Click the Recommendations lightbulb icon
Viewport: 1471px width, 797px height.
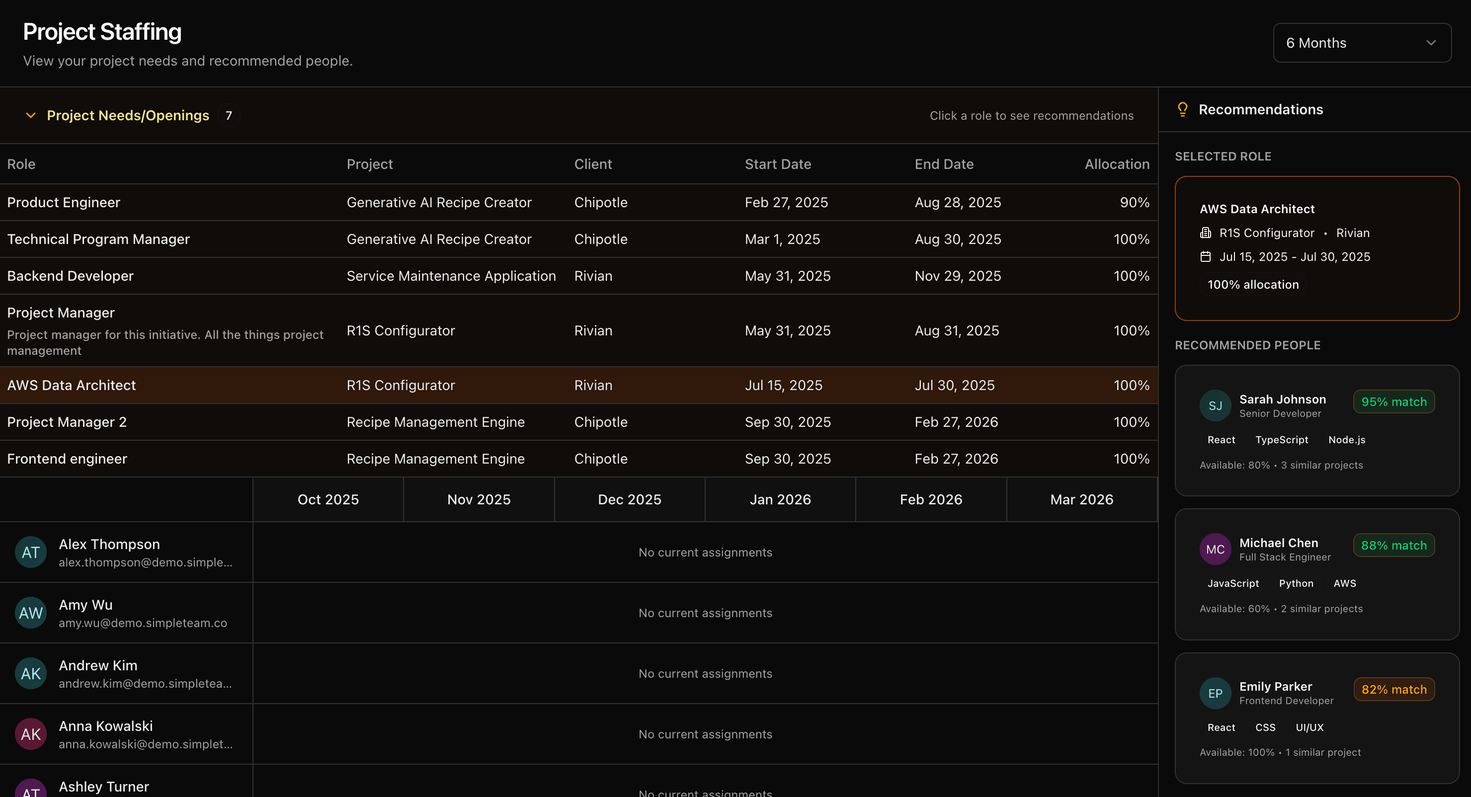tap(1183, 109)
